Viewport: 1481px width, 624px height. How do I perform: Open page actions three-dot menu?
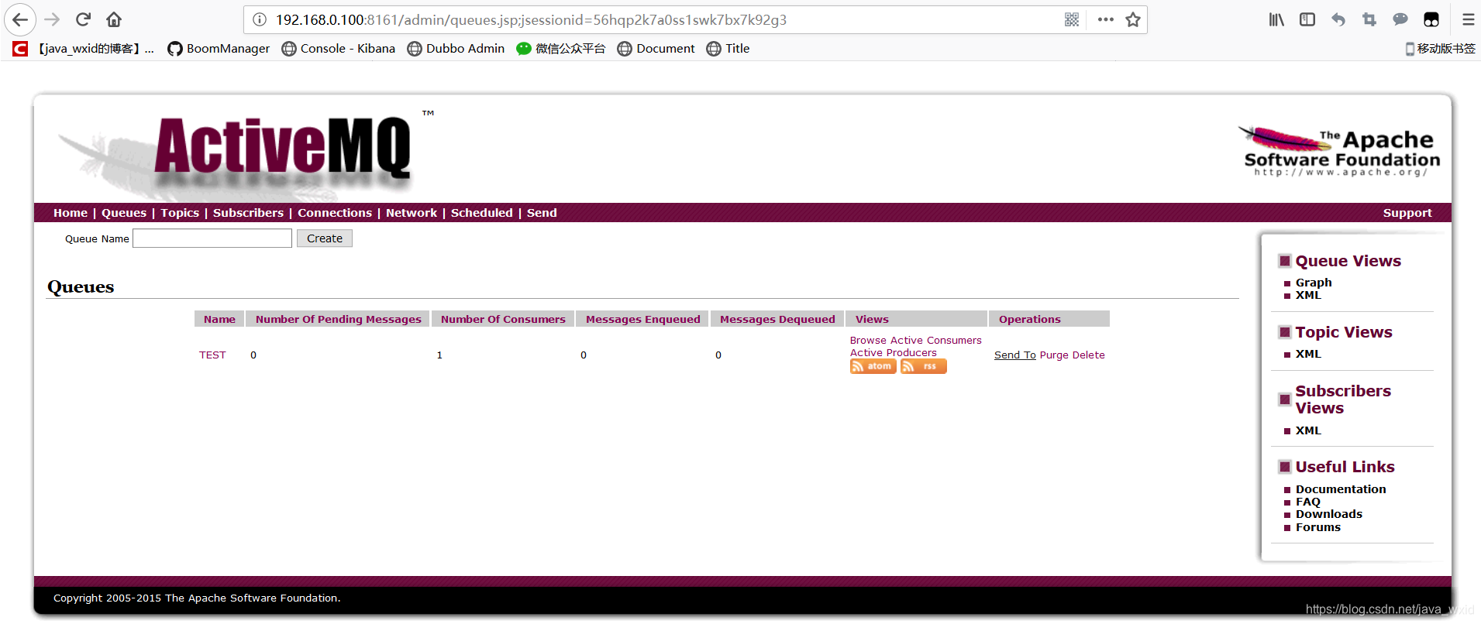click(x=1106, y=19)
